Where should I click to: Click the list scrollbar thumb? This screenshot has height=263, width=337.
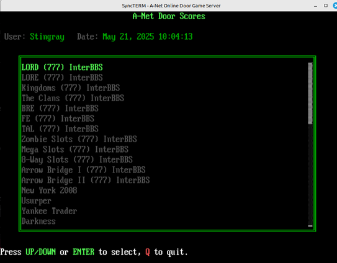click(310, 93)
